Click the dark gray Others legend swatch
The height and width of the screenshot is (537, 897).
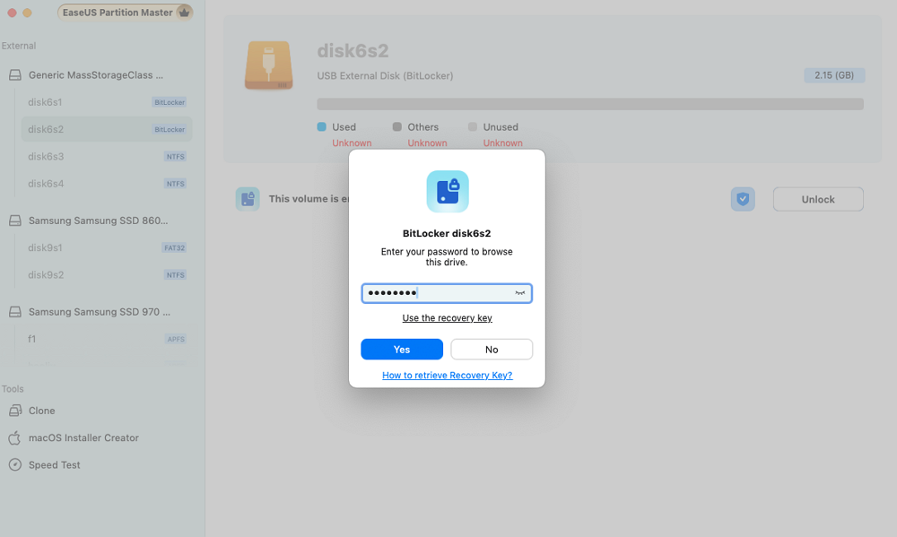397,126
